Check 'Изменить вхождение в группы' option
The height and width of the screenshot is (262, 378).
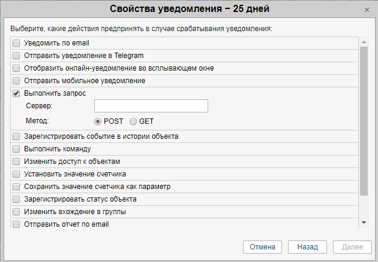[16, 212]
